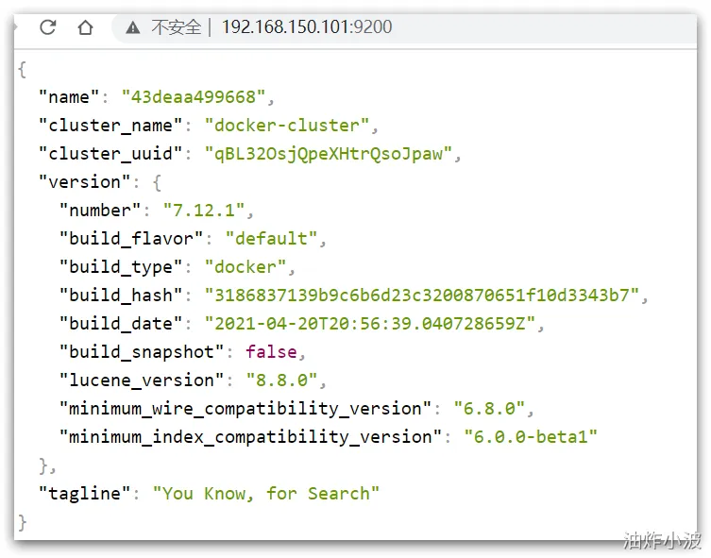Focus the address bar showing 192.168.150.101:9200
The height and width of the screenshot is (558, 711).
(x=306, y=27)
